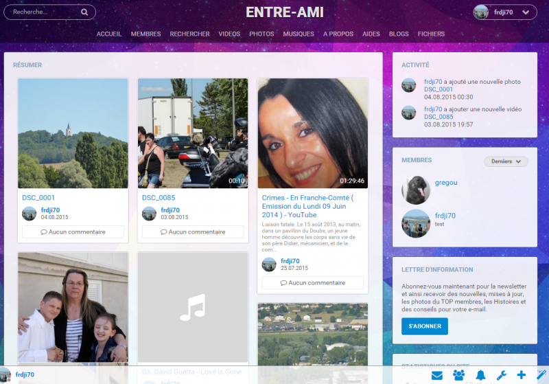Open the DSC_0001 title link in Résumer
This screenshot has height=384, width=549.
pyautogui.click(x=38, y=198)
